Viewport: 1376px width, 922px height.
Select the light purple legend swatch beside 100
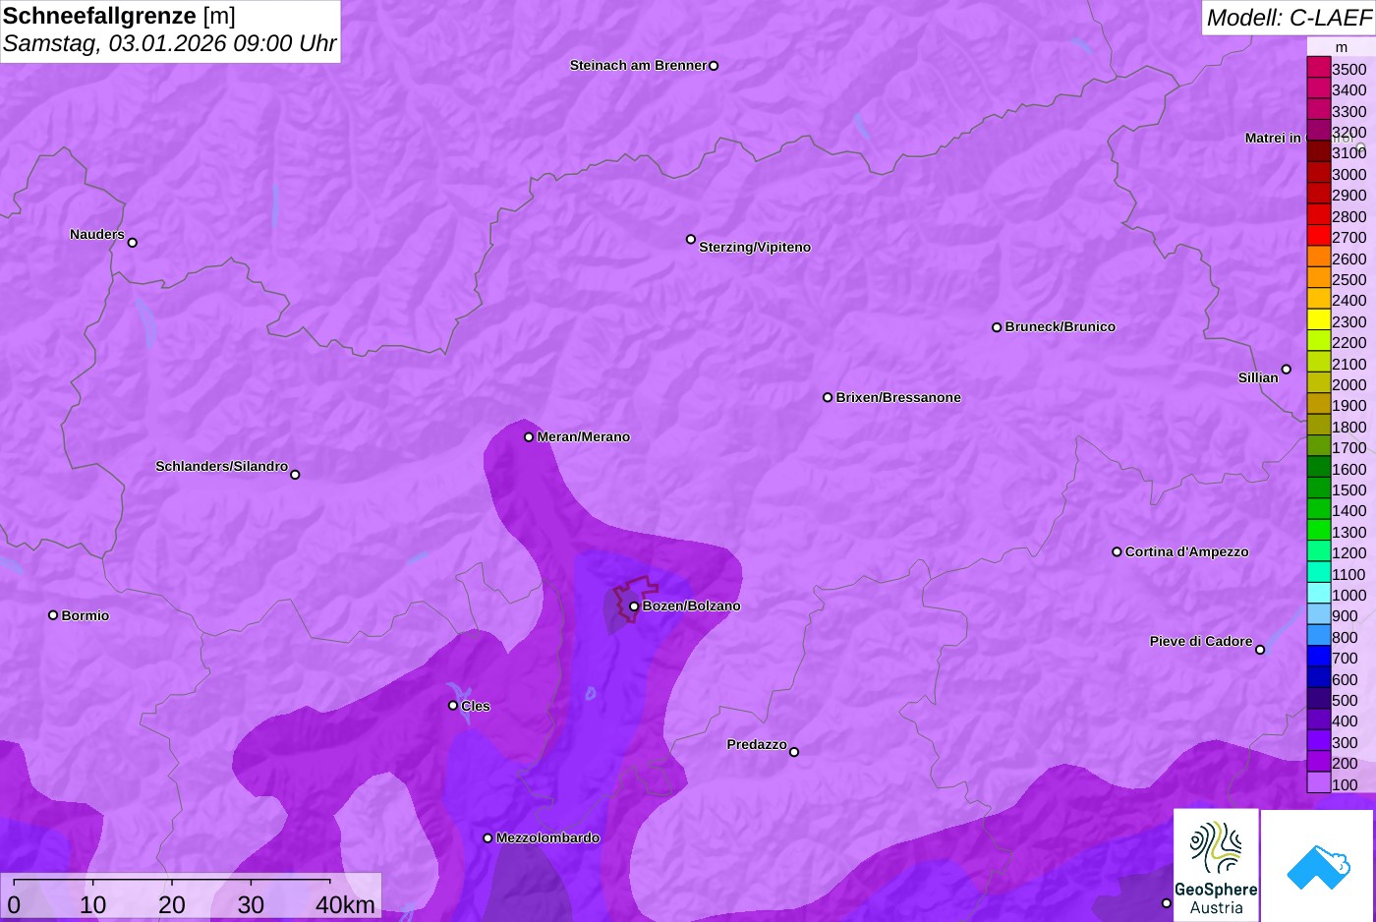point(1318,783)
